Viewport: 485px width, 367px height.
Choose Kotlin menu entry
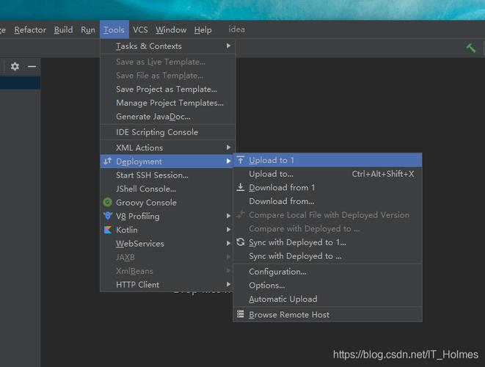pos(168,230)
